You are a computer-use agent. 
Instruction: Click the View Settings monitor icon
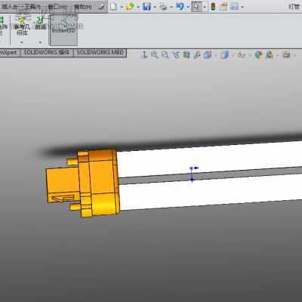click(286, 54)
